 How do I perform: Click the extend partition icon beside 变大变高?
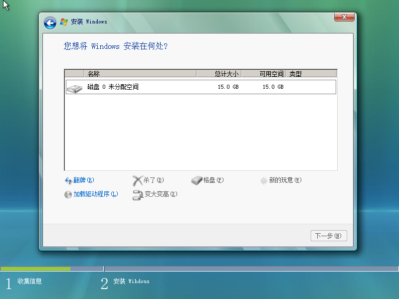[138, 194]
